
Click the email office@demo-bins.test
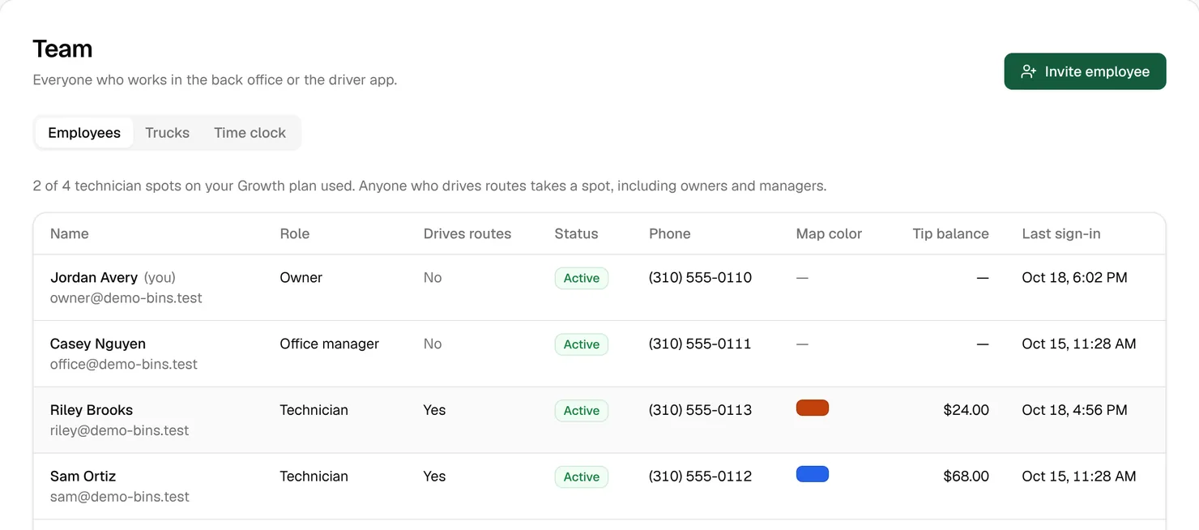(x=124, y=365)
